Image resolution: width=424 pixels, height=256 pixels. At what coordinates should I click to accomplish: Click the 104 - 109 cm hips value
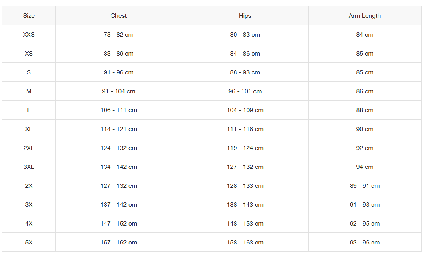pos(245,110)
